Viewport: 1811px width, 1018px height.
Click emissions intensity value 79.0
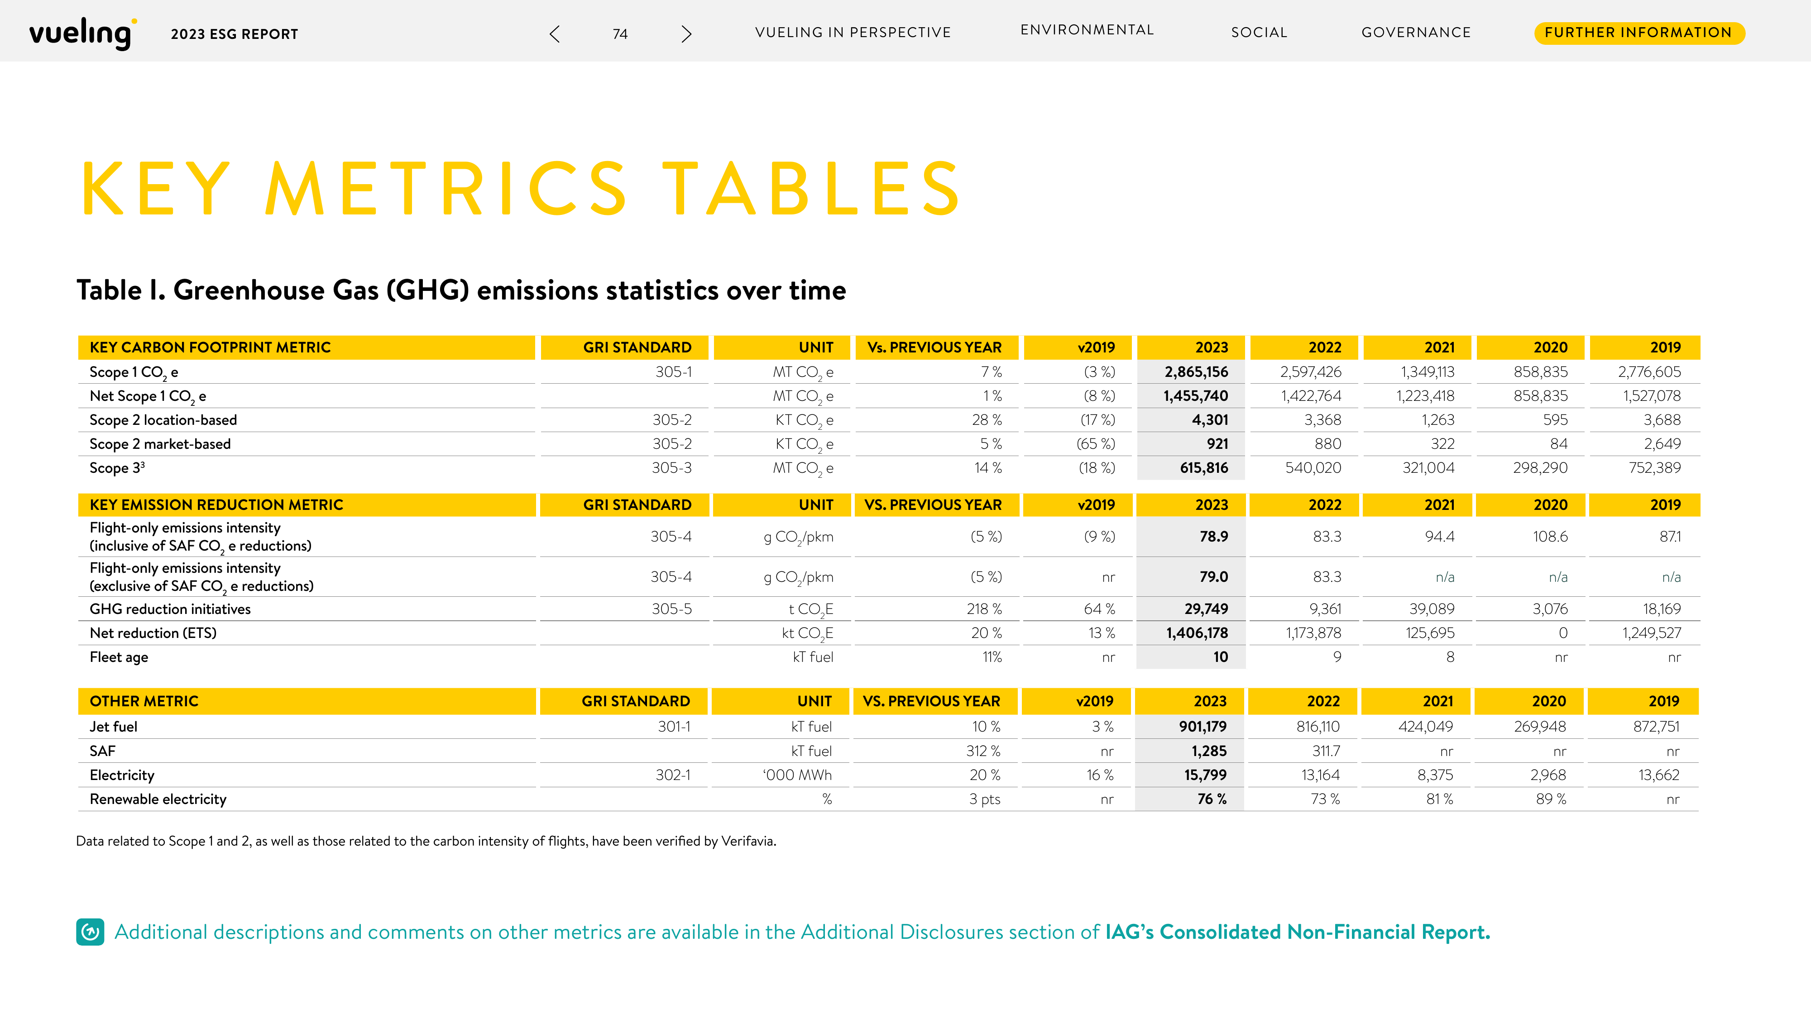(1213, 577)
